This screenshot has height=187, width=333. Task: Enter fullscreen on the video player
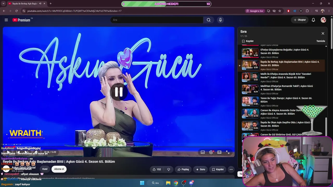(228, 152)
